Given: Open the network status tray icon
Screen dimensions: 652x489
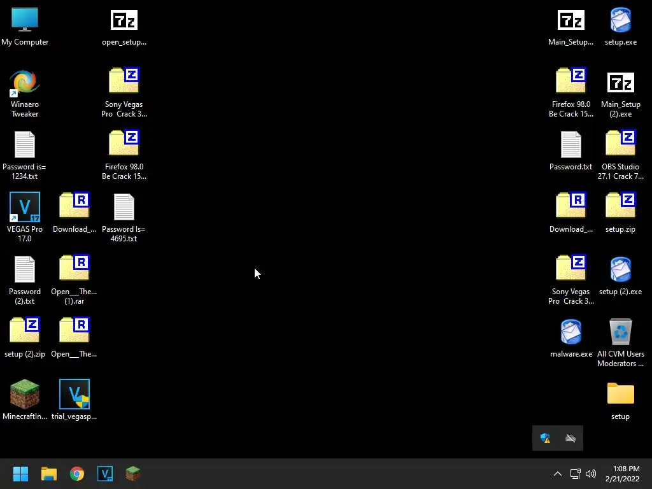Looking at the screenshot, I should tap(576, 474).
